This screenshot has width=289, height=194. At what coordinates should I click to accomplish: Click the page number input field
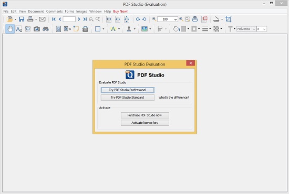pyautogui.click(x=69, y=19)
